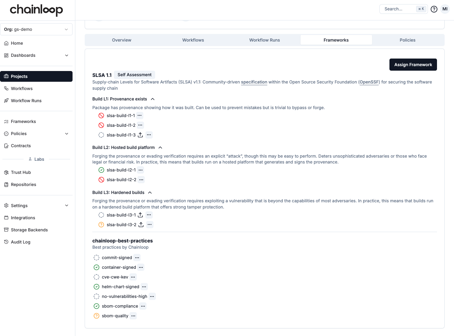454x336 pixels.
Task: Go to Home in the sidebar
Action: 36,43
